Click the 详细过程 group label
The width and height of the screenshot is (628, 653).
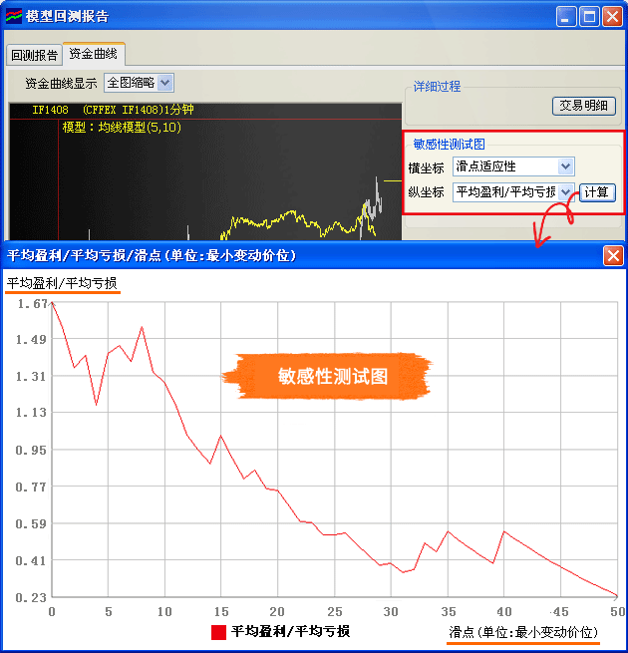pyautogui.click(x=437, y=86)
